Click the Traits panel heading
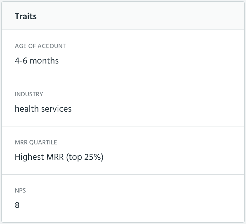The image size is (246, 224). pos(26,16)
